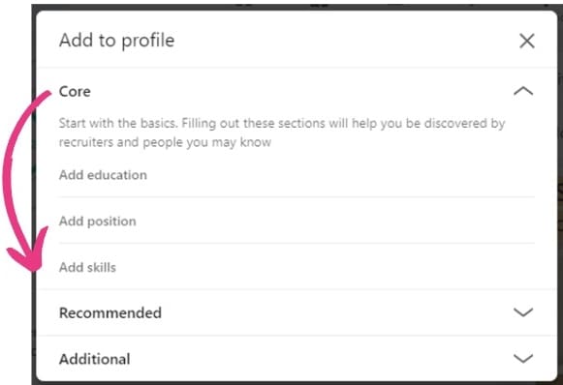Open the Recommended heading label

[110, 312]
